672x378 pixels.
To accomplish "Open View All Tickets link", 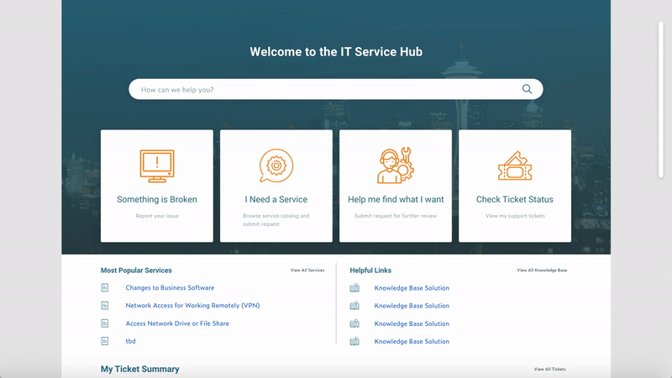I will coord(550,369).
